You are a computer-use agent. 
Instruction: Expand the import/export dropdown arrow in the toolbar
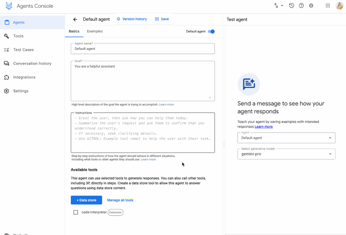[282, 5]
